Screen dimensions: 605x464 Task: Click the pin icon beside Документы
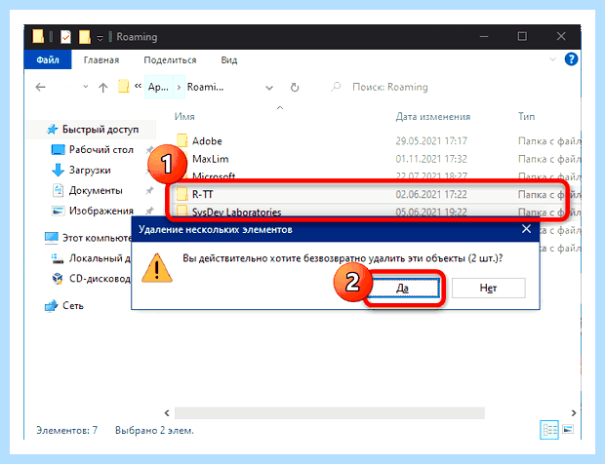pyautogui.click(x=149, y=191)
